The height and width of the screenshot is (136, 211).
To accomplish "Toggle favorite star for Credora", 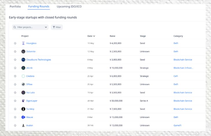I will coord(15,76).
